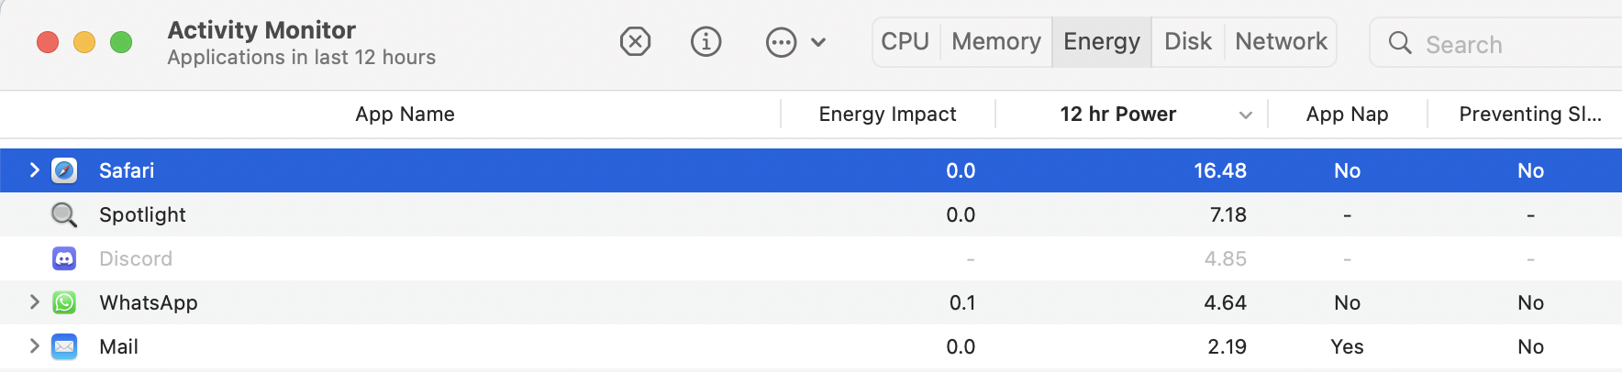The height and width of the screenshot is (372, 1622).
Task: Sort by the Preventing Sleep column header
Action: tap(1530, 114)
